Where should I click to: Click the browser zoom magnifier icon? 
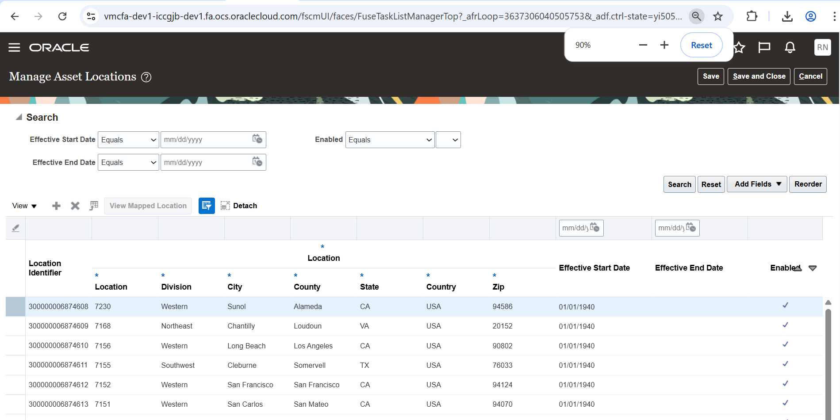pos(696,16)
